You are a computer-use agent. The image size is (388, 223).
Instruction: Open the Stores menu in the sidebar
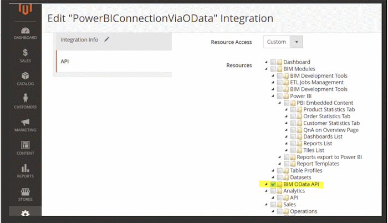25,195
